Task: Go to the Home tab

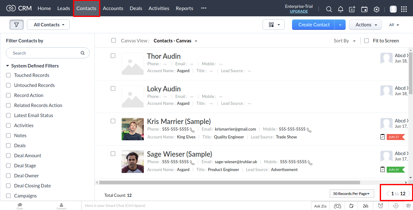Action: tap(44, 8)
